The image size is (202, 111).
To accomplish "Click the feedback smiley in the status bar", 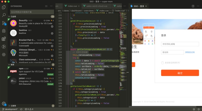I will [x=194, y=109].
